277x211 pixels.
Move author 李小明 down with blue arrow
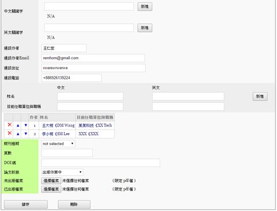[26, 134]
